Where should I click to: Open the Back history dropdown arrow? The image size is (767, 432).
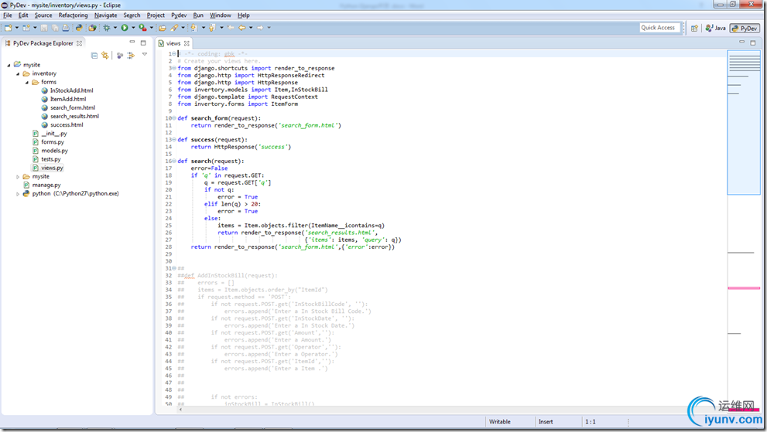coord(251,28)
